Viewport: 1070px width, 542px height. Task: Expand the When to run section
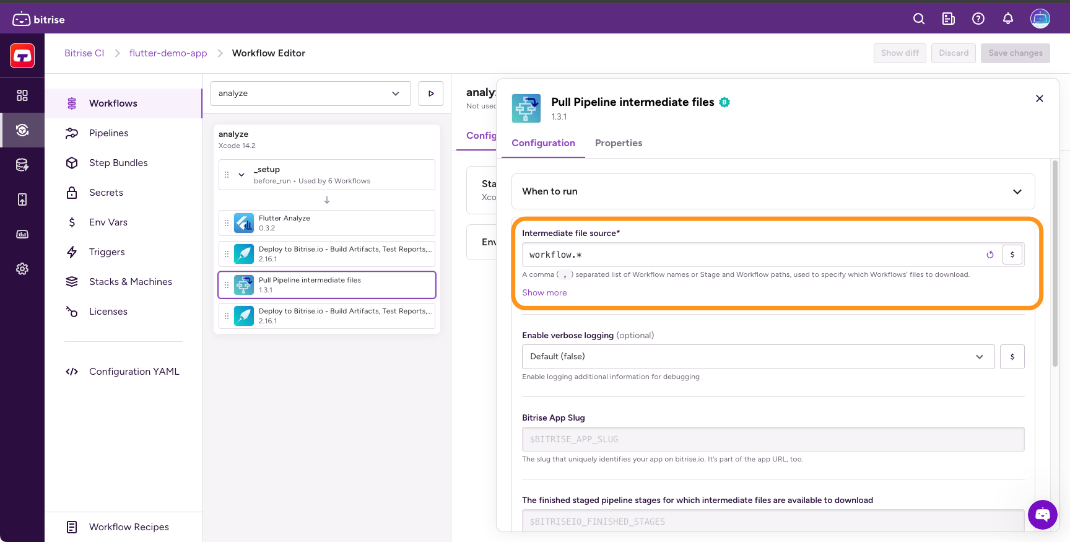[773, 191]
